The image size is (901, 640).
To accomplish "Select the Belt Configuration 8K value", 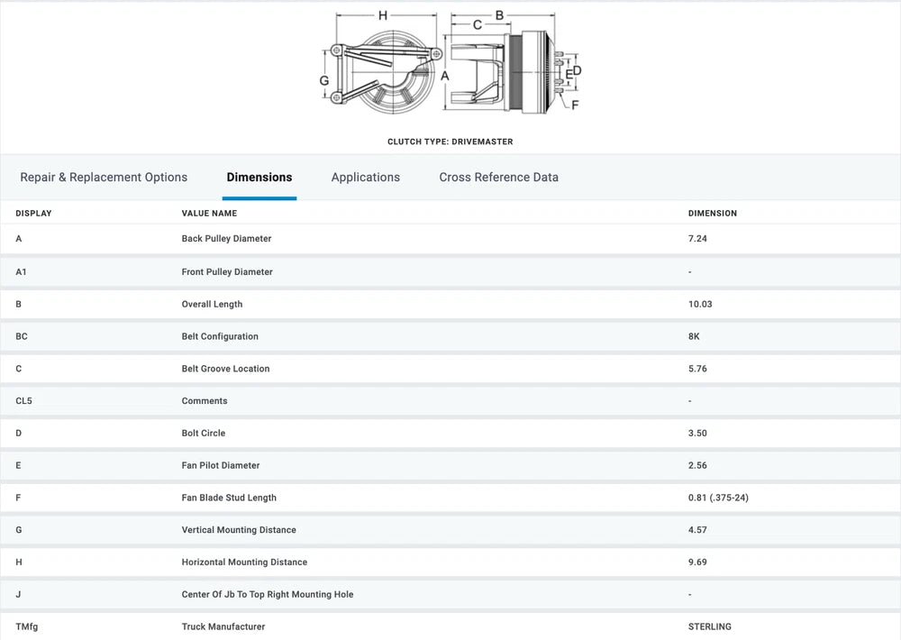I will 694,336.
